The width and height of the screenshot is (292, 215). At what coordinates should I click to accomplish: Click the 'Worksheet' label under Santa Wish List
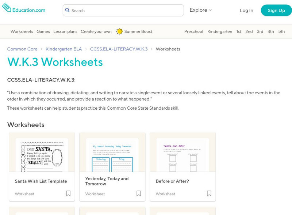point(24,194)
